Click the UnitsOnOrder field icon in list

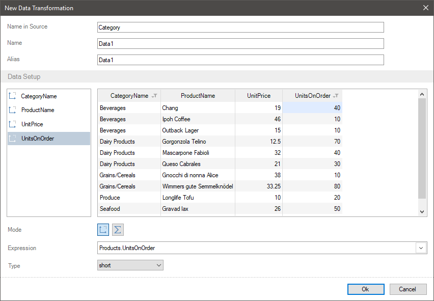point(13,139)
